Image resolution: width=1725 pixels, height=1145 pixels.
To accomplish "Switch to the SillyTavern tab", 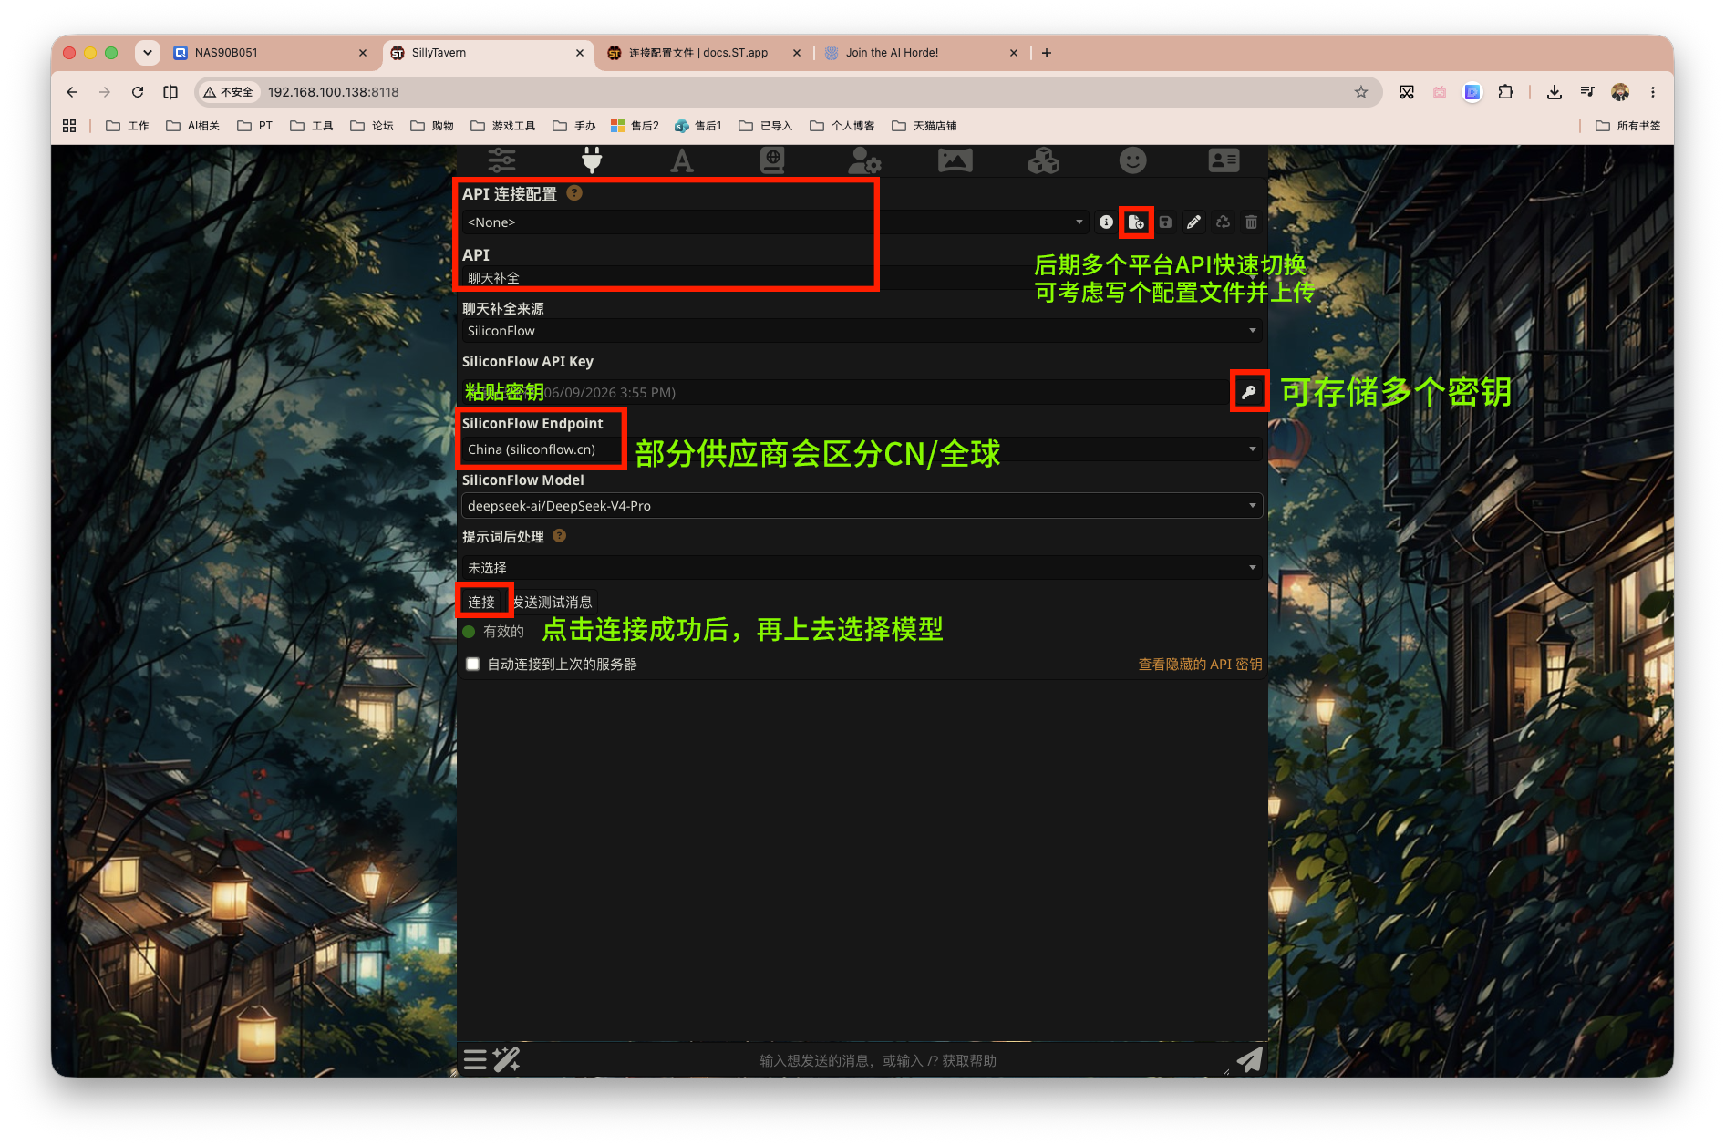I will coord(487,53).
